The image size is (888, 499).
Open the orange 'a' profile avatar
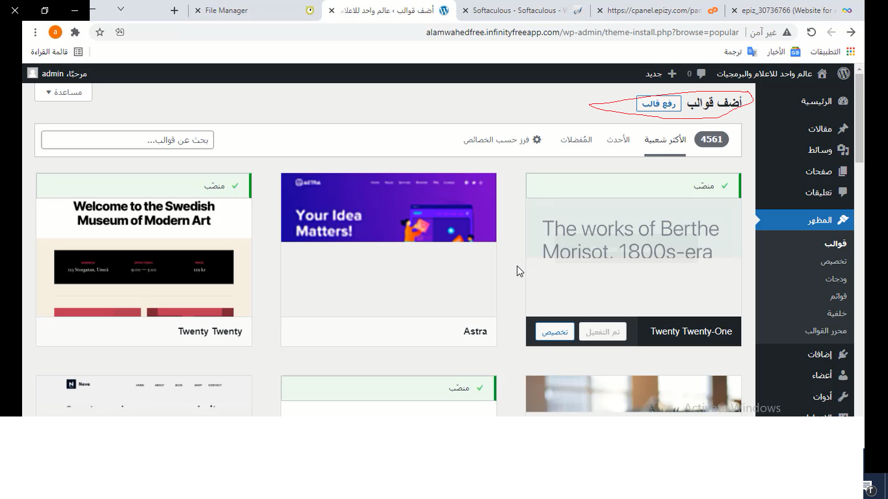click(x=55, y=32)
